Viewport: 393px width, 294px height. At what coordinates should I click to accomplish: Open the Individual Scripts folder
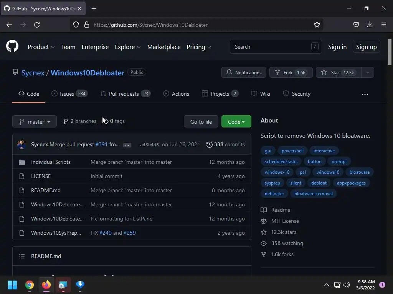coord(51,162)
